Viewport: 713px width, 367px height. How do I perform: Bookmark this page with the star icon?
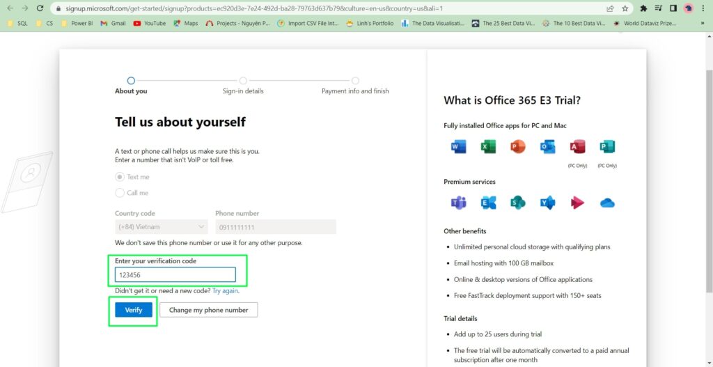(x=625, y=8)
